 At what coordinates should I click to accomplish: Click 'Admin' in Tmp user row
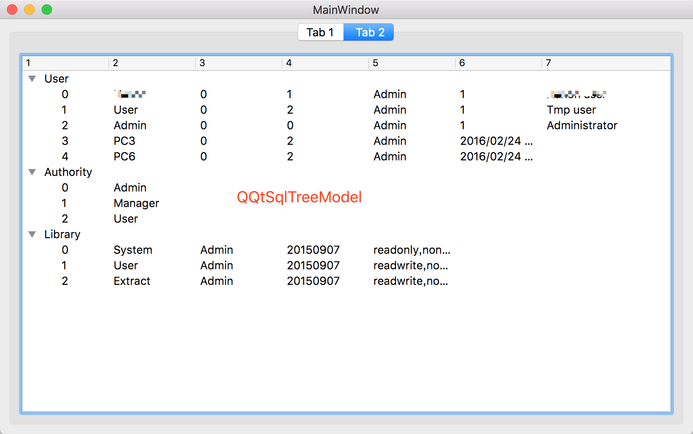[390, 110]
